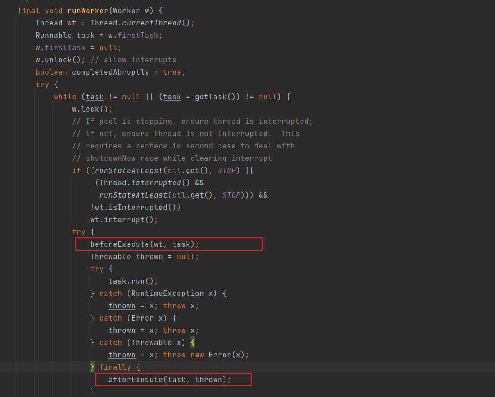This screenshot has height=397, width=495.
Task: Click 'Throwable thrown = null;' line
Action: pyautogui.click(x=145, y=257)
